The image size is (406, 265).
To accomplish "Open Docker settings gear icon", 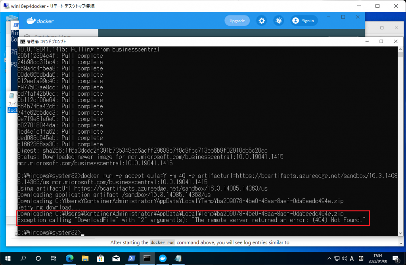I will [x=262, y=21].
